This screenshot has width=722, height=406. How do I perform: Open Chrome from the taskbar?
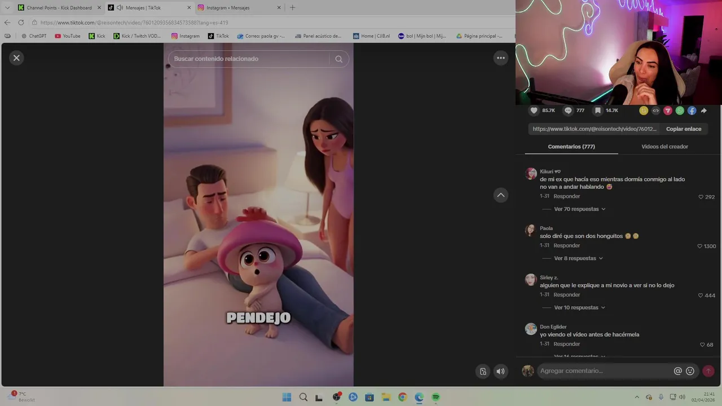point(402,397)
